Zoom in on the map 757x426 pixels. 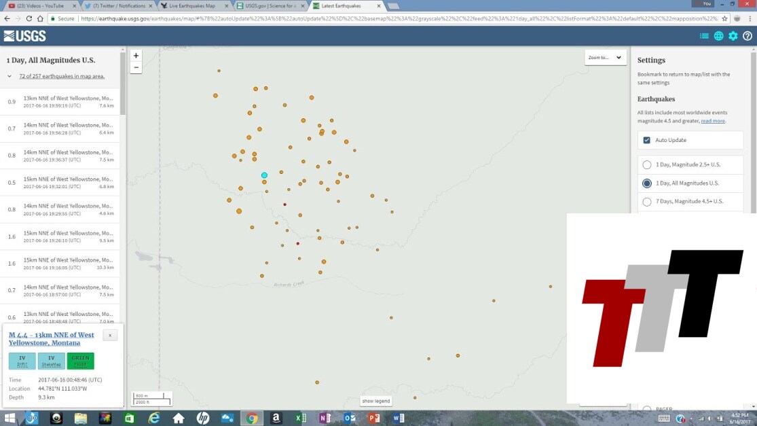click(x=136, y=56)
